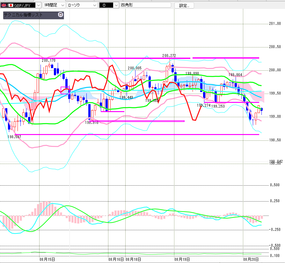
Task: Click the 198.597 low price label
Action: (x=14, y=137)
